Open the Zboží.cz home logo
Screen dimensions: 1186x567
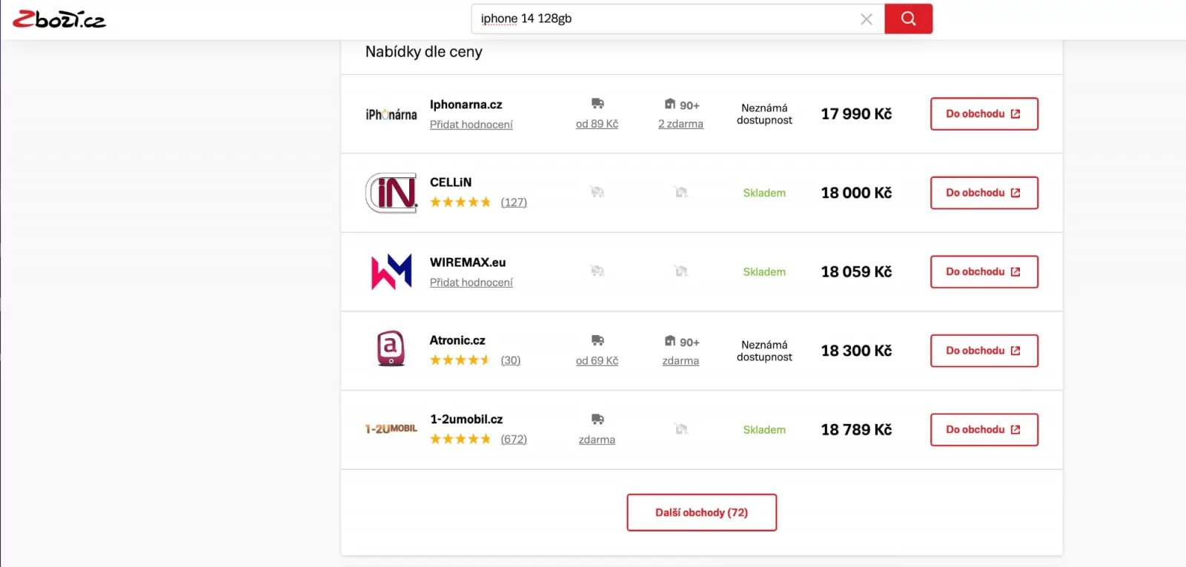pos(59,20)
